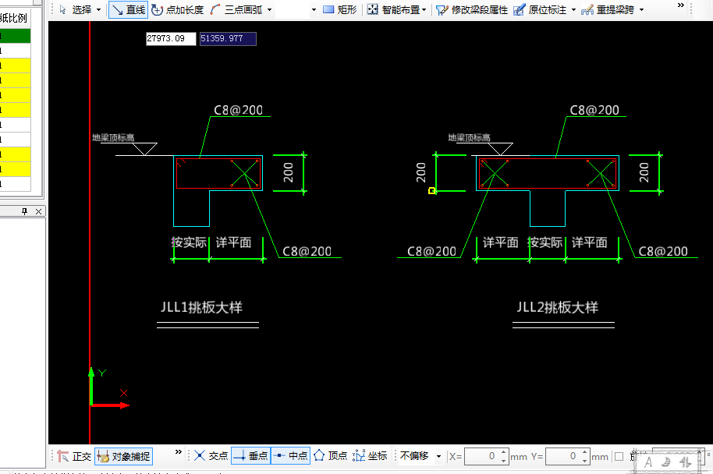This screenshot has width=713, height=474.
Task: Toggle 对象捕捉 object snap
Action: point(124,456)
